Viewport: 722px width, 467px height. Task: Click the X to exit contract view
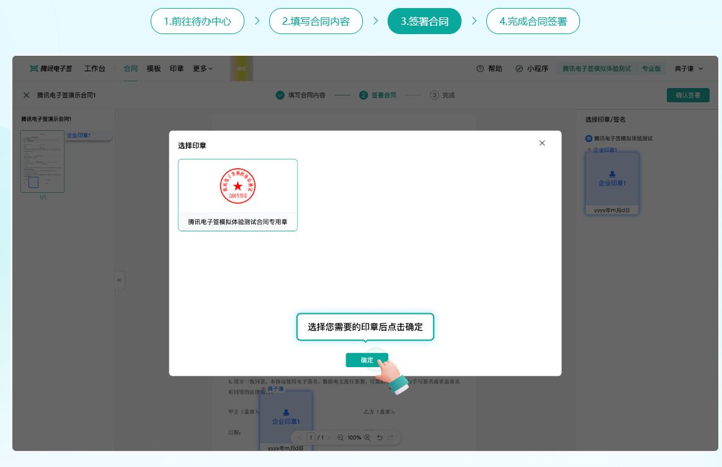pos(26,95)
